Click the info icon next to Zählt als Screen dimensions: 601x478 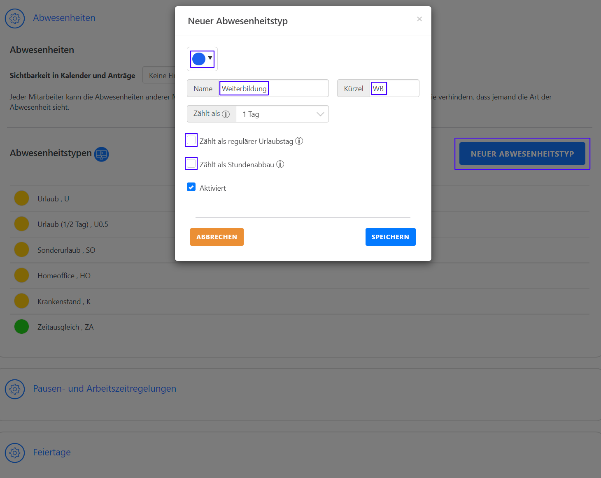[226, 114]
